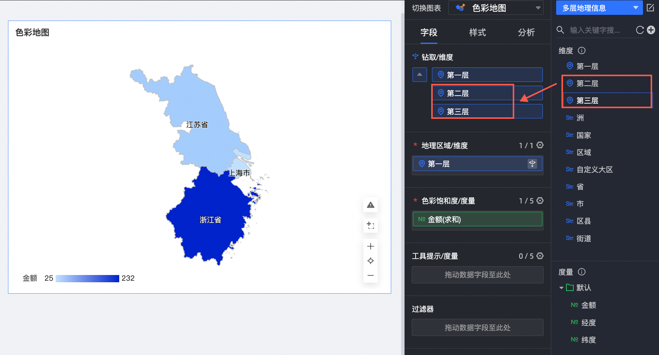This screenshot has width=659, height=355.
Task: Show the 度量 info tooltip icon
Action: pyautogui.click(x=582, y=272)
